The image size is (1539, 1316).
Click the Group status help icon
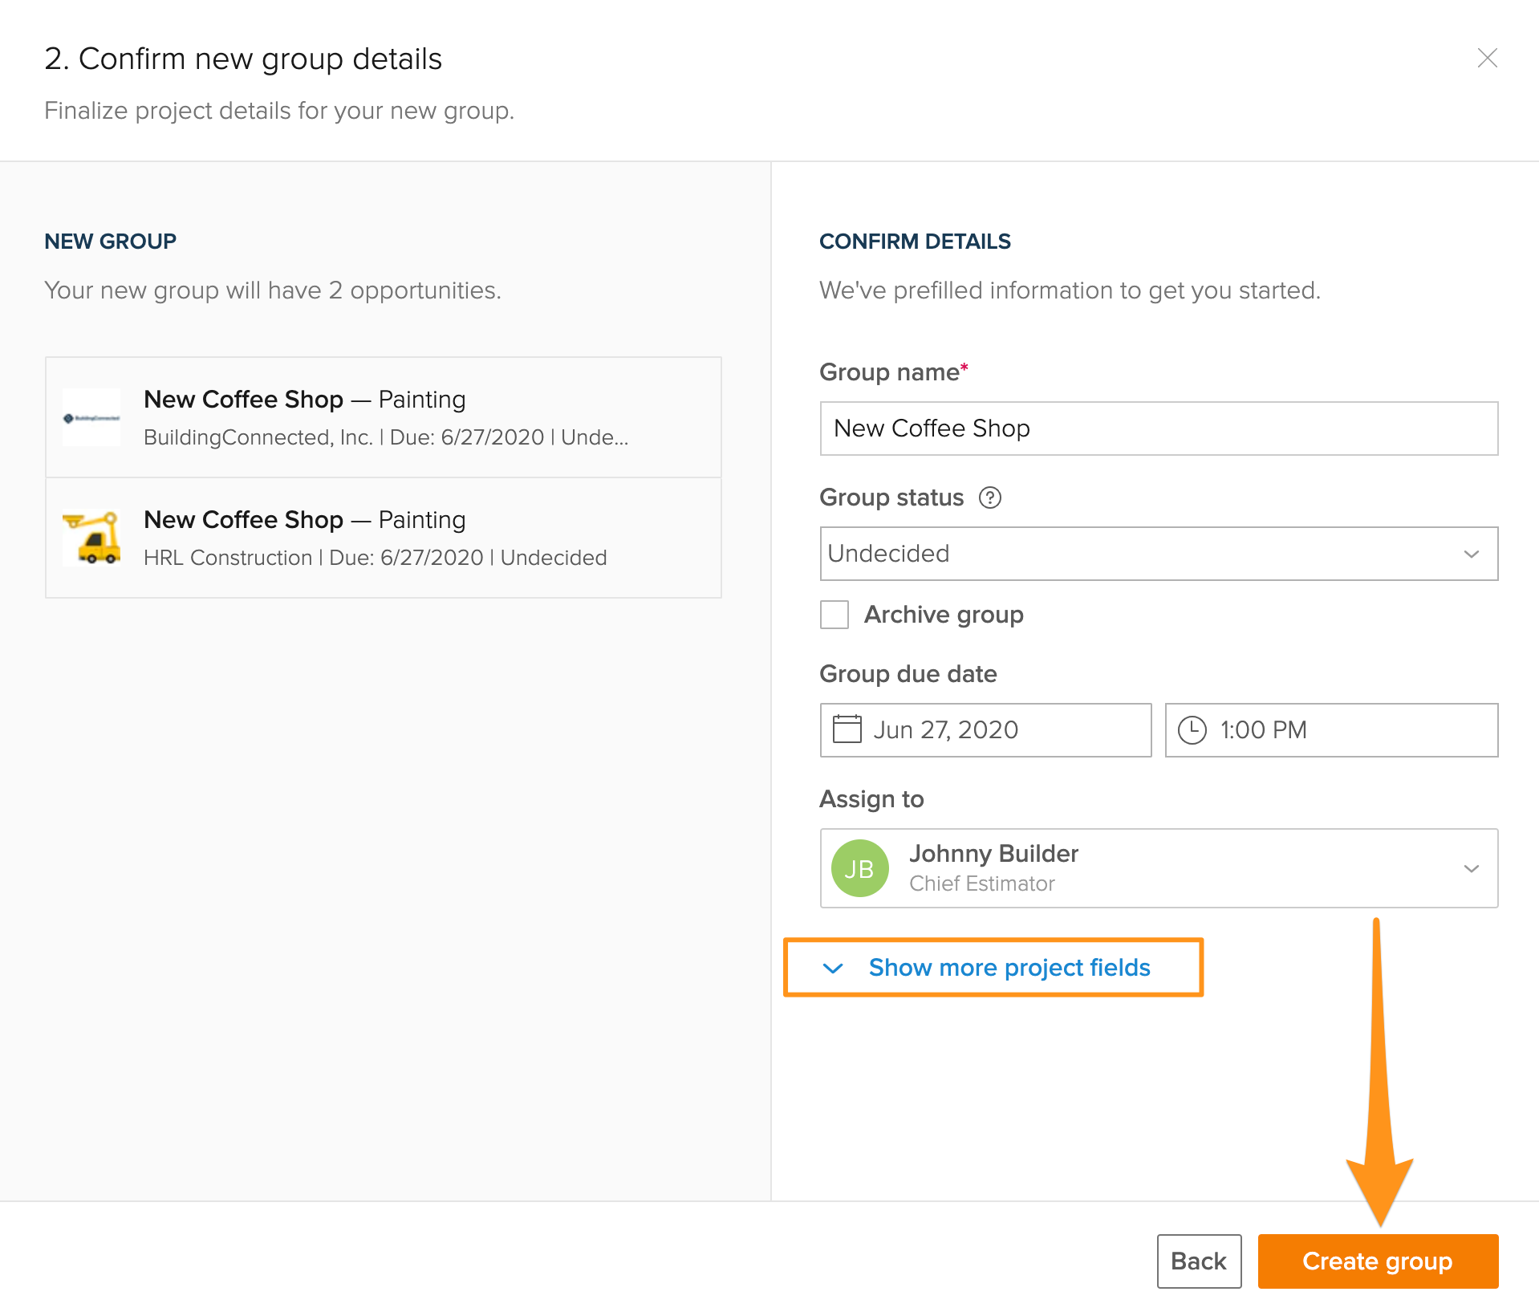[x=990, y=498]
